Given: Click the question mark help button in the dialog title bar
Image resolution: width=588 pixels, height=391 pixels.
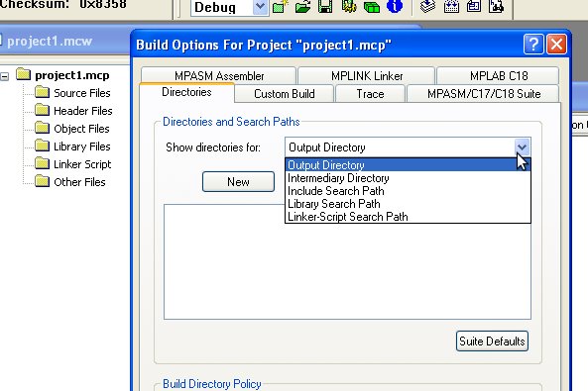Looking at the screenshot, I should pos(533,45).
